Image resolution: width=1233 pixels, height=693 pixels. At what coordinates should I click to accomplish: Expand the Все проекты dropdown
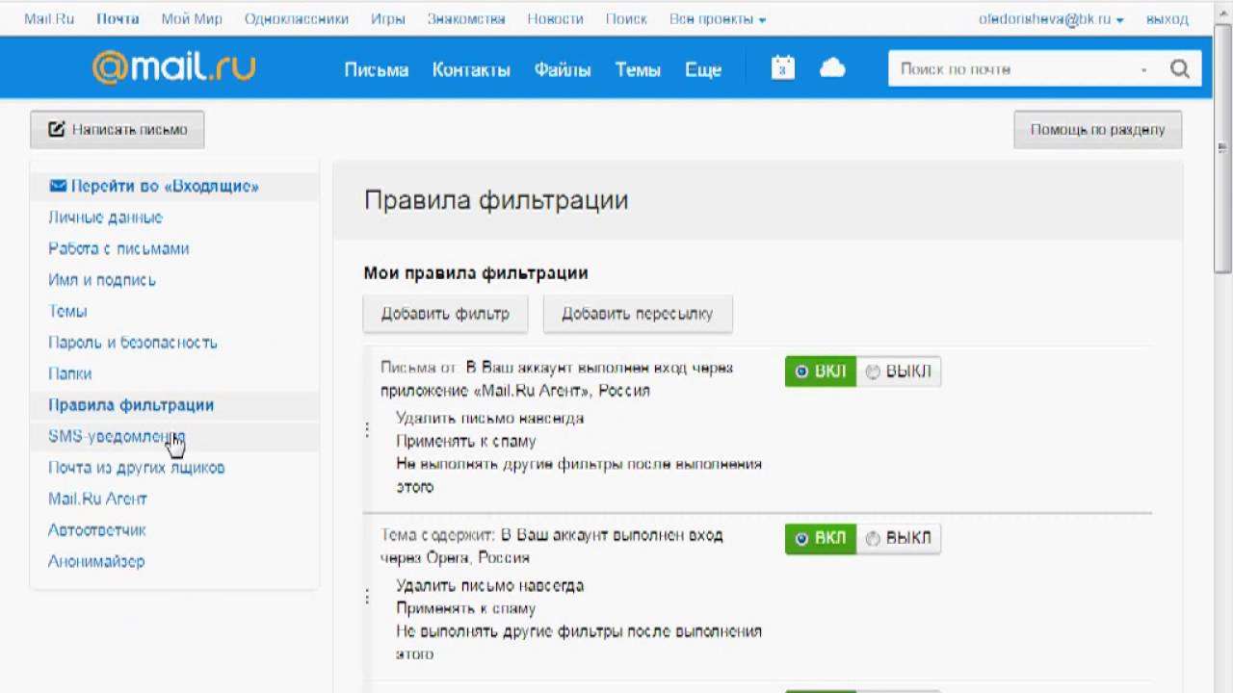(718, 19)
